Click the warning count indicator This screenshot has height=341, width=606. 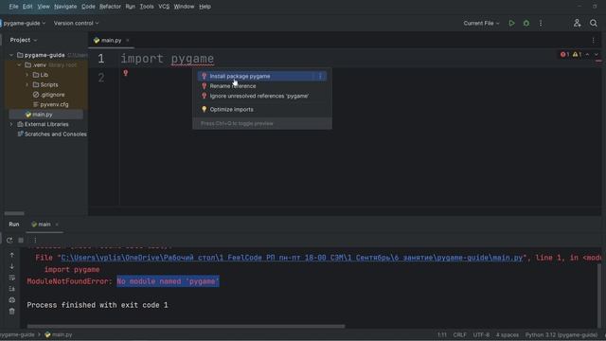pyautogui.click(x=577, y=55)
